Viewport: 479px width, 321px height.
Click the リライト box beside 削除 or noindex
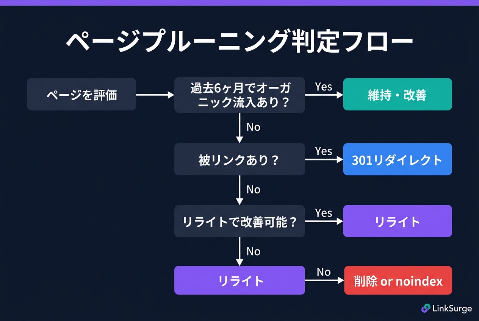pyautogui.click(x=239, y=280)
